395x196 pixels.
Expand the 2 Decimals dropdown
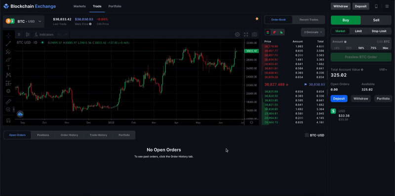(313, 32)
